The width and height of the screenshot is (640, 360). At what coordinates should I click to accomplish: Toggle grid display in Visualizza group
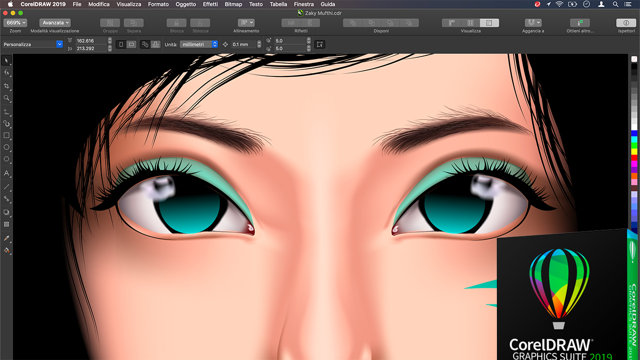coord(470,23)
